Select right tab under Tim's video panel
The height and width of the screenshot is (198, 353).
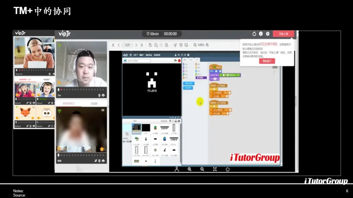94,103
